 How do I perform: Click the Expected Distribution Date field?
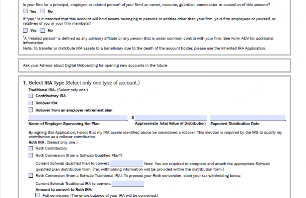coord(248,118)
